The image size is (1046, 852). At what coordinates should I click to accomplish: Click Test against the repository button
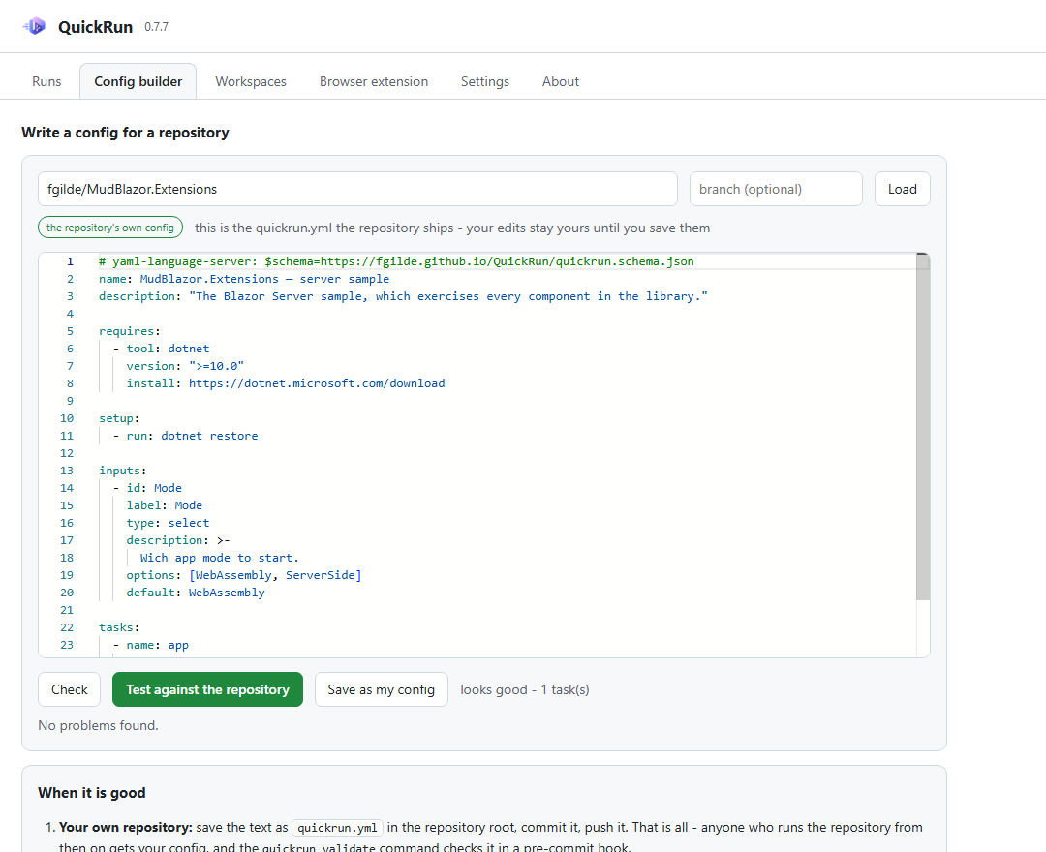[207, 689]
